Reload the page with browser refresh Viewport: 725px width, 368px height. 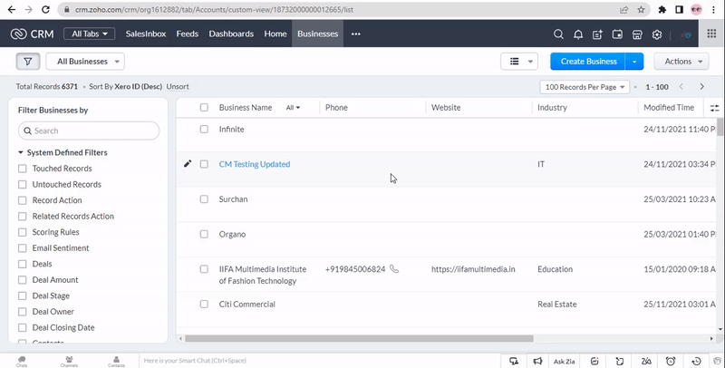coord(45,9)
